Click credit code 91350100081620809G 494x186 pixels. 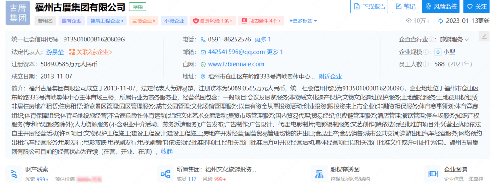click(x=95, y=40)
